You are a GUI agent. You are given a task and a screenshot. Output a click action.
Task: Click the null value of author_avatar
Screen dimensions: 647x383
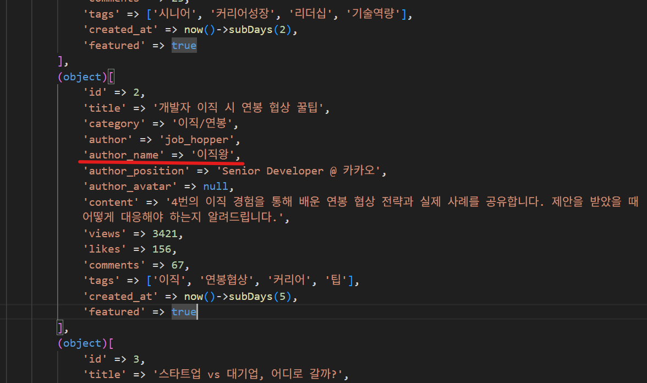point(215,186)
